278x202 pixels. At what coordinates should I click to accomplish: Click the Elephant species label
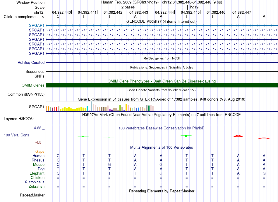(x=37, y=173)
